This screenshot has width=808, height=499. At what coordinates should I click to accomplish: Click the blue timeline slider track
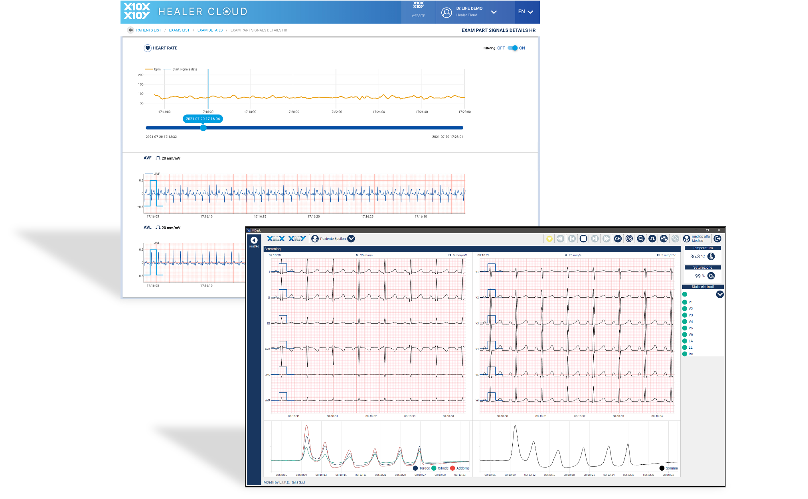tap(304, 128)
